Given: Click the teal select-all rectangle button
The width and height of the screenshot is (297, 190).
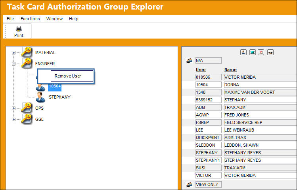Looking at the screenshot, I should (252, 52).
